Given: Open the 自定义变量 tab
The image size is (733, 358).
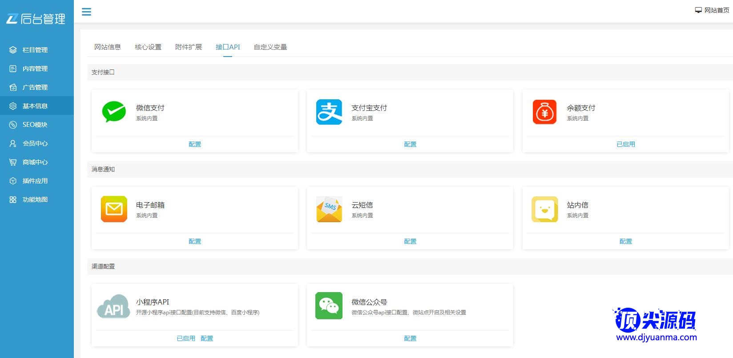Looking at the screenshot, I should (270, 47).
